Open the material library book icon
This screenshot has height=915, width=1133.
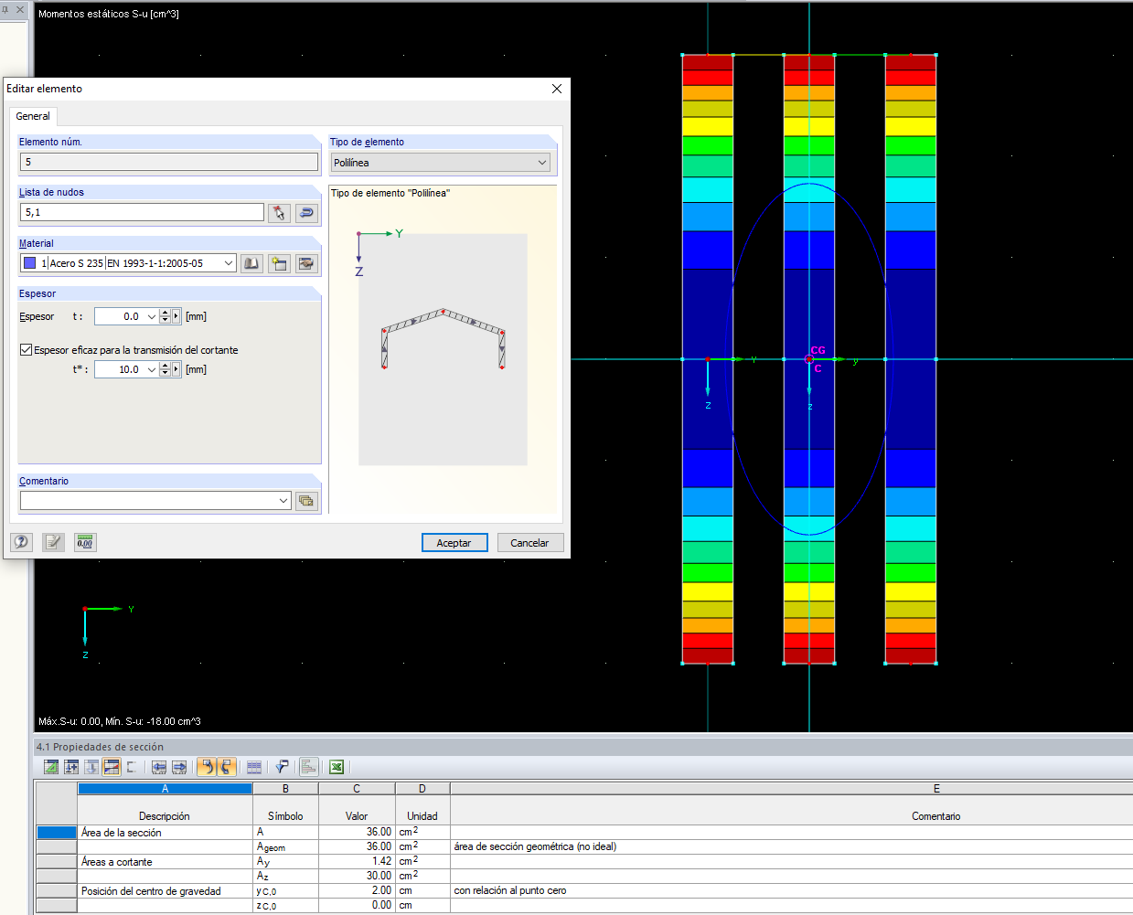tap(251, 264)
